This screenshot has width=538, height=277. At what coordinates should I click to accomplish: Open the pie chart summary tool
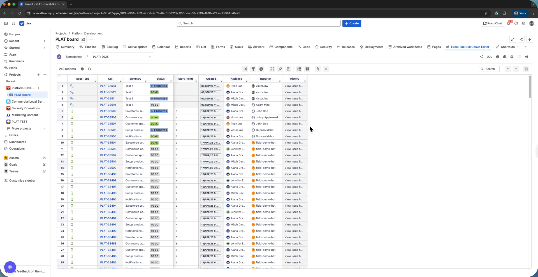[261, 69]
